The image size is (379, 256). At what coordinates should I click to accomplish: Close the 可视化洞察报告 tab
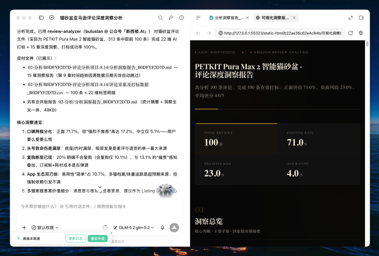pyautogui.click(x=294, y=18)
